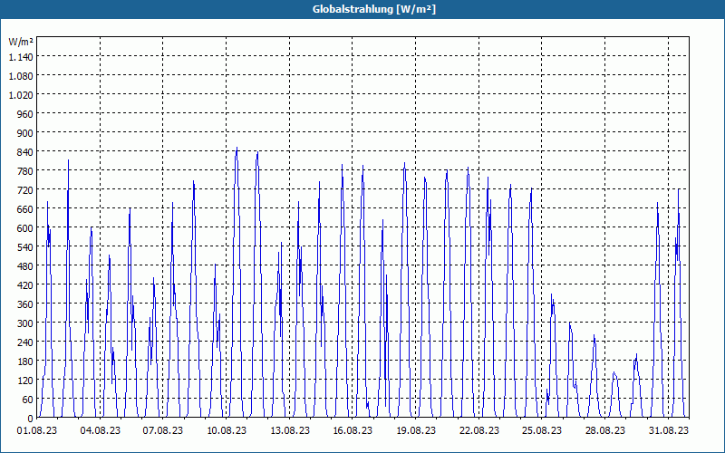Click the 31.08.23 date label

(668, 430)
